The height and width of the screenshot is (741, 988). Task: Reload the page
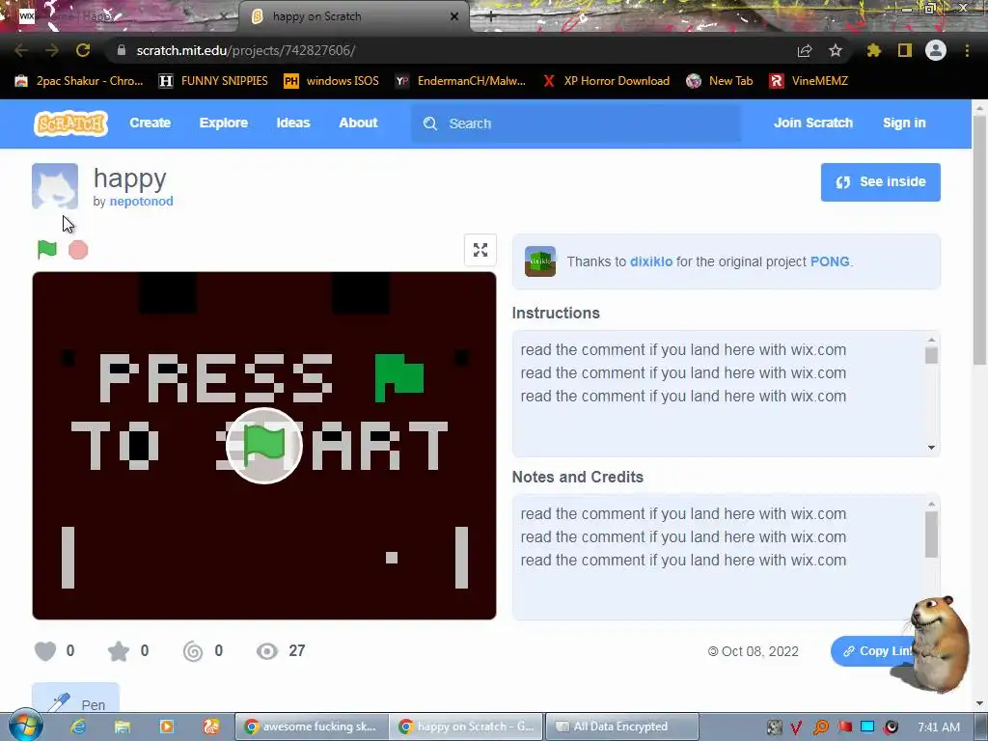83,50
